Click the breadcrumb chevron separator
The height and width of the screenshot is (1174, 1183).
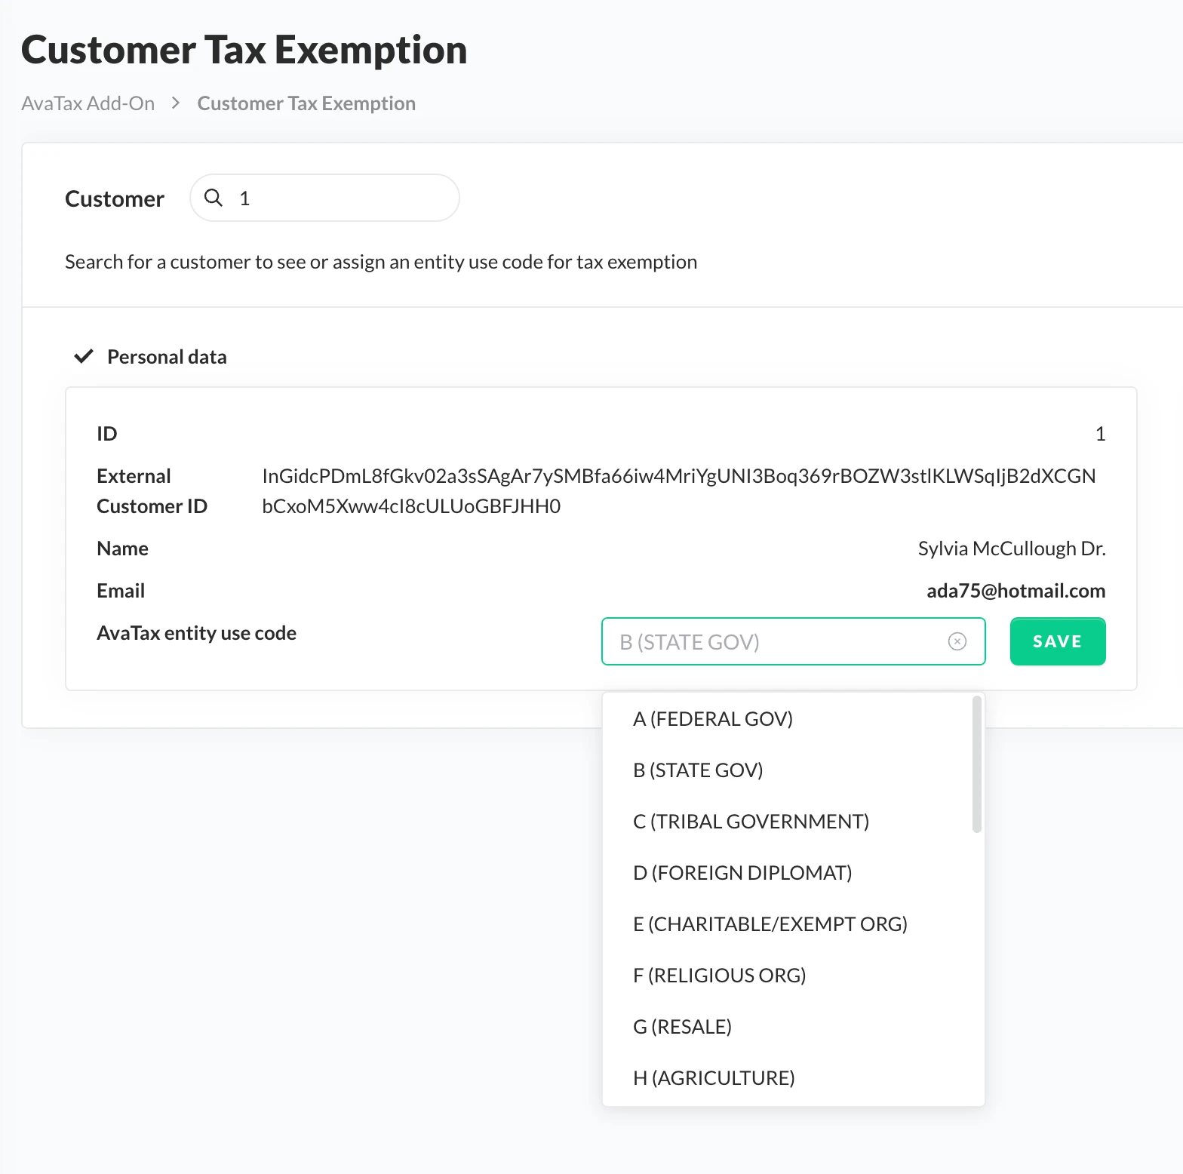[176, 103]
